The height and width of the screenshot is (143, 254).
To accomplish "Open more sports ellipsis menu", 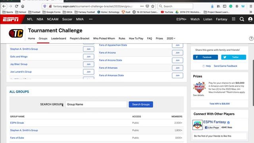I will (x=91, y=19).
